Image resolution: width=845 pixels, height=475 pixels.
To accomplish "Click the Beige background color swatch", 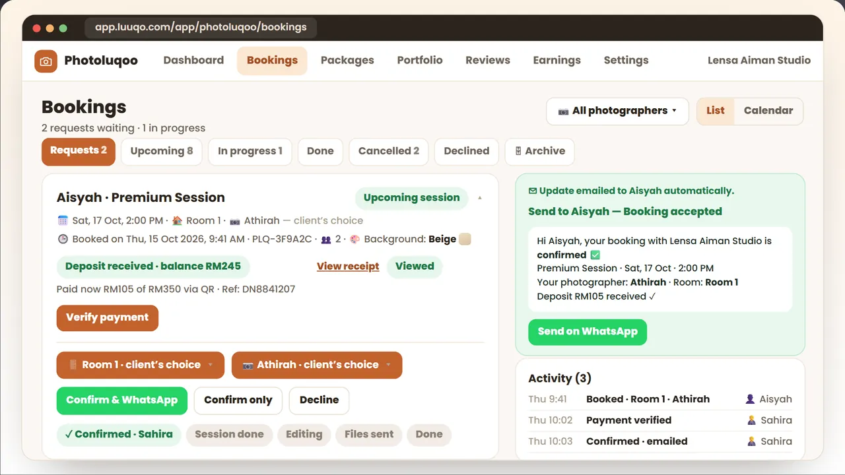I will pos(465,239).
